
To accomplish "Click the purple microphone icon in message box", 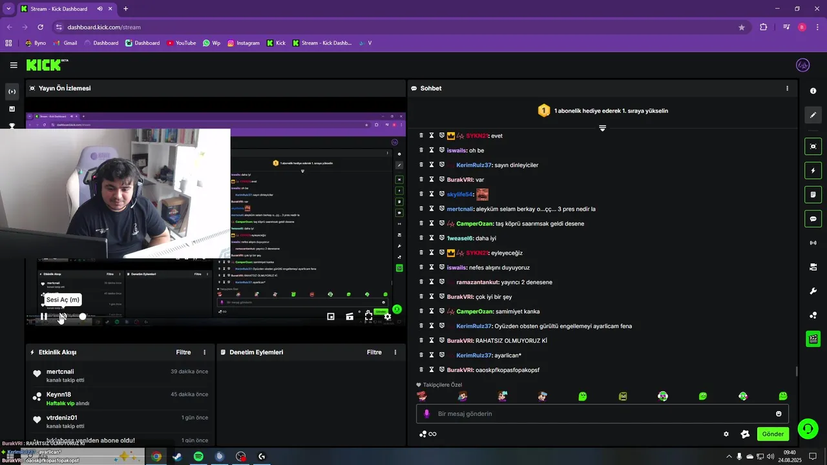I will 426,414.
